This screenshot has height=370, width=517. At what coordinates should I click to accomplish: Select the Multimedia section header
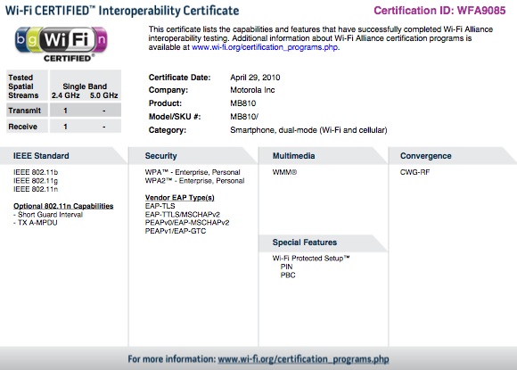point(293,156)
